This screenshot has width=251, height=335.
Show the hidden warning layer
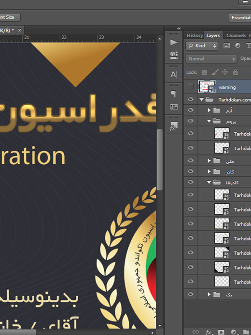point(190,86)
